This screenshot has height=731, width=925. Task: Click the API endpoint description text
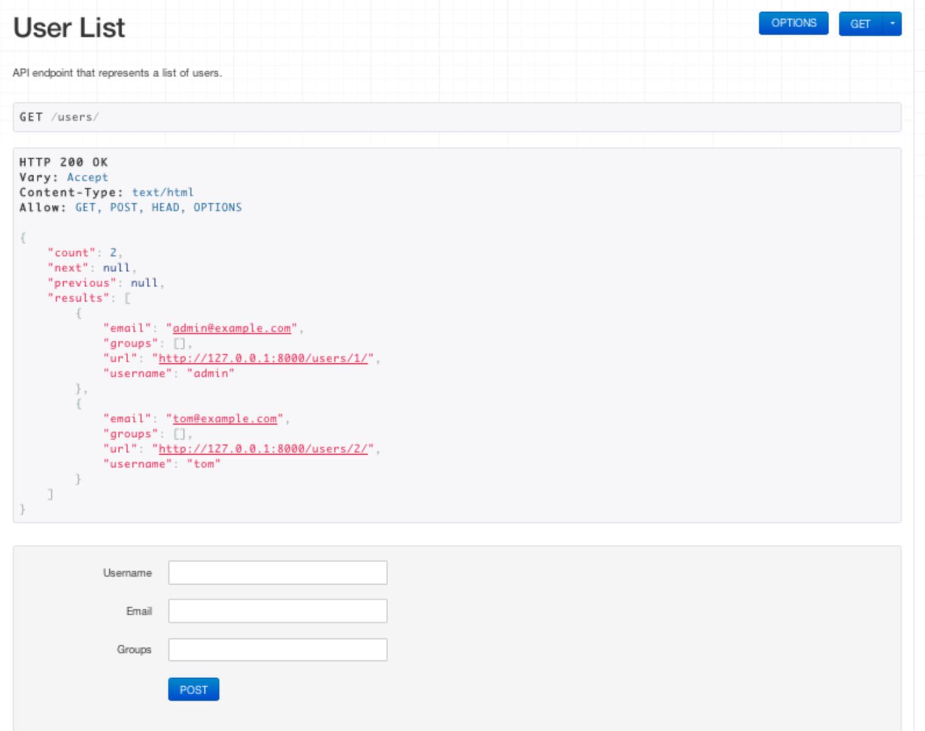tap(117, 73)
